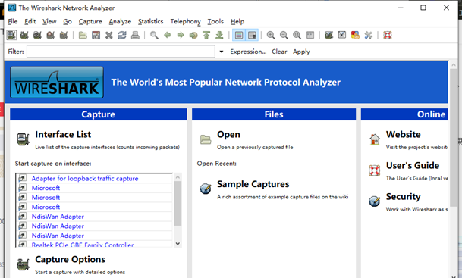Find a packet magnifier toolbar icon
Screen dimensions: 462x278
click(154, 36)
